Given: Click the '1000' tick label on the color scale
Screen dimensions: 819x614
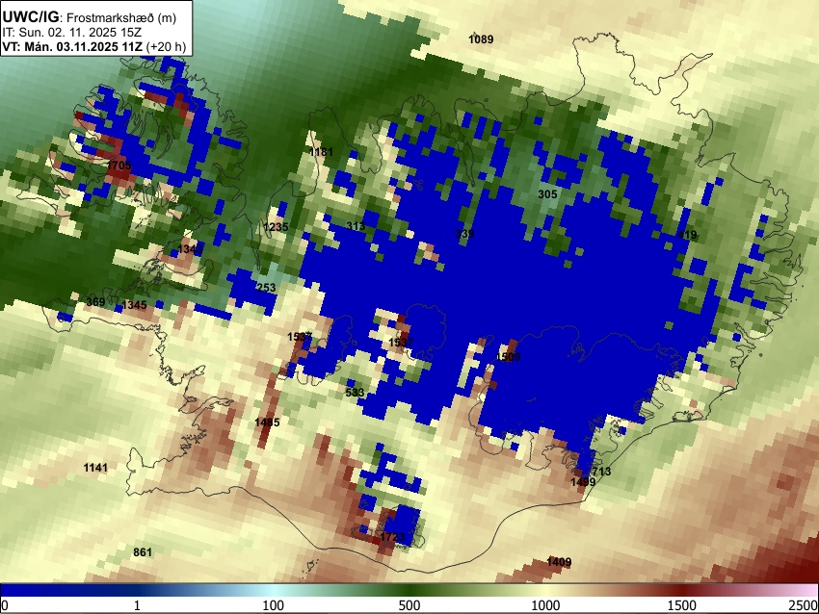Looking at the screenshot, I should 545,605.
